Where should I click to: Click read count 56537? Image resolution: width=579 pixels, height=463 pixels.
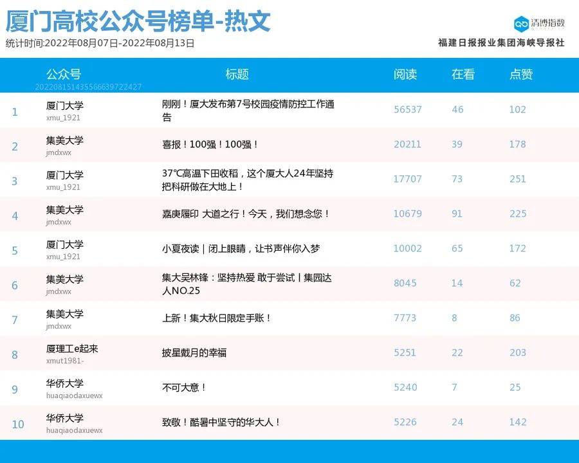408,110
